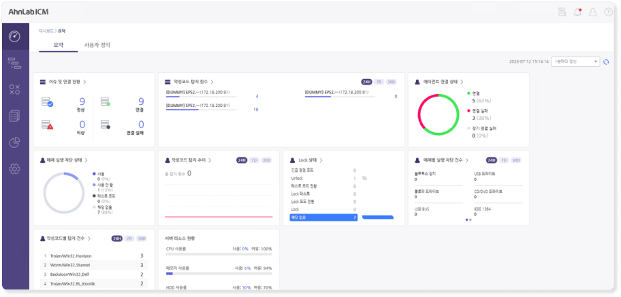621x297 pixels.
Task: Click the person icon beside Lock 상태
Action: (x=292, y=160)
